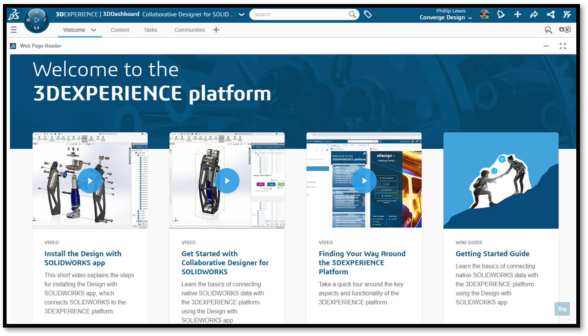Viewport: 588px width, 336px height.
Task: Open Phillip Lewis profile avatar
Action: (484, 15)
